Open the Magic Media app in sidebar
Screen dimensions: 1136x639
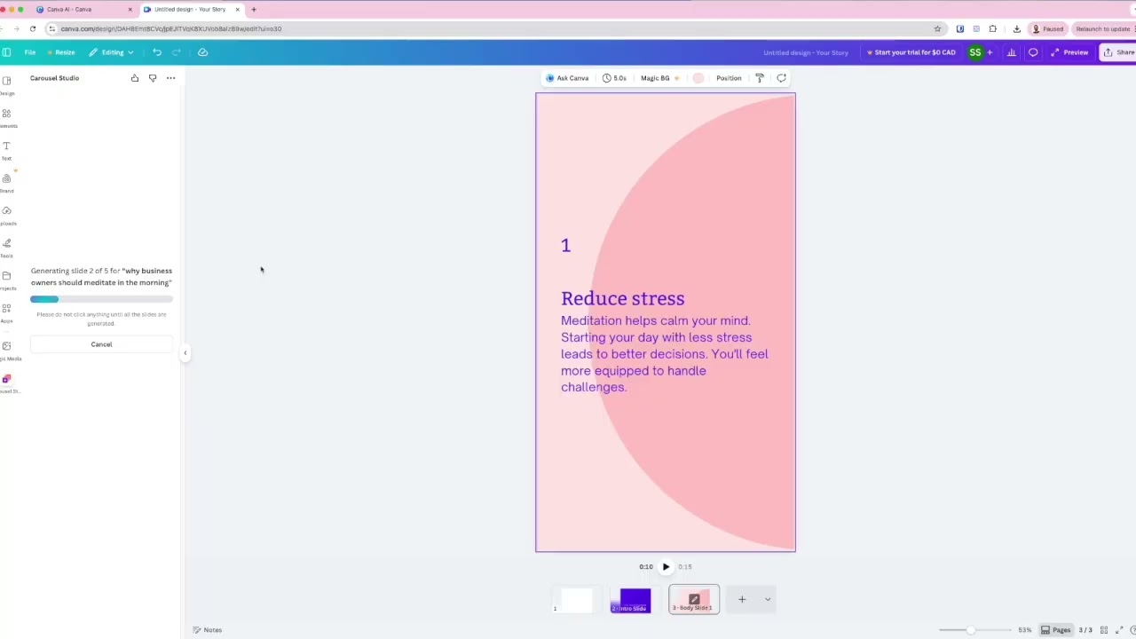point(6,350)
